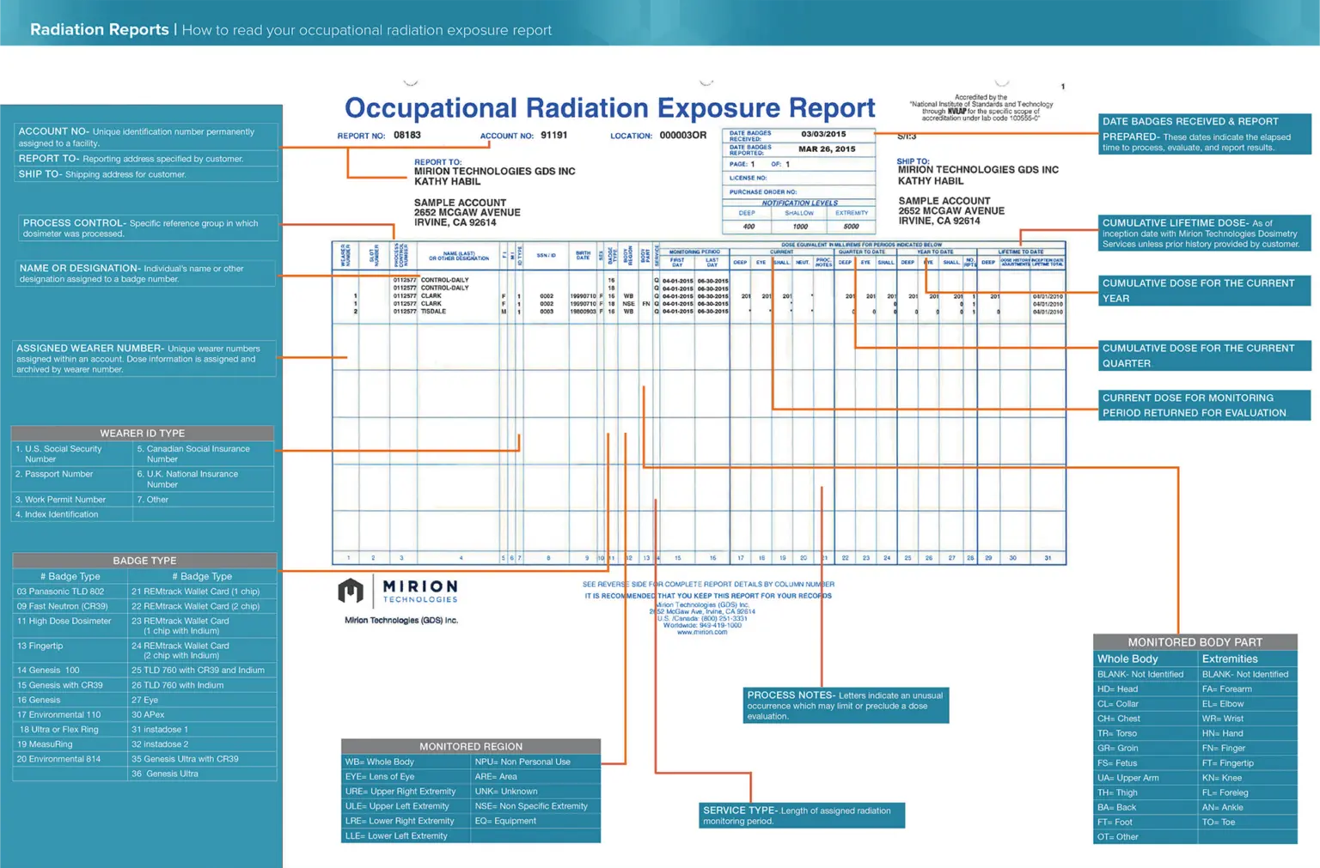1320x868 pixels.
Task: Select '1. U.S. Social Security Number' entry
Action: 72,453
